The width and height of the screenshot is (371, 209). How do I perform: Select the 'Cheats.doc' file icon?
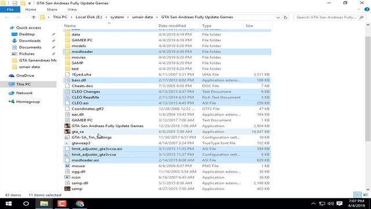67,86
